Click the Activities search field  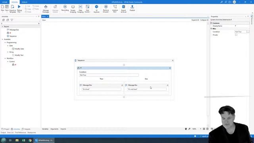coord(19,23)
